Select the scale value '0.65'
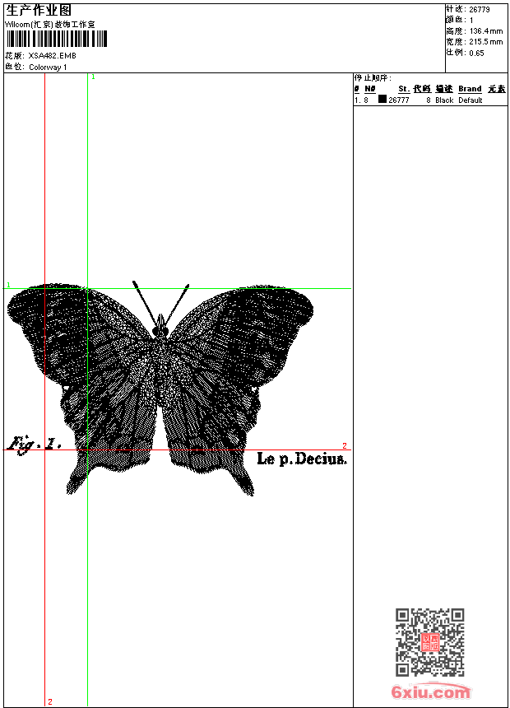Image resolution: width=510 pixels, height=708 pixels. 476,54
